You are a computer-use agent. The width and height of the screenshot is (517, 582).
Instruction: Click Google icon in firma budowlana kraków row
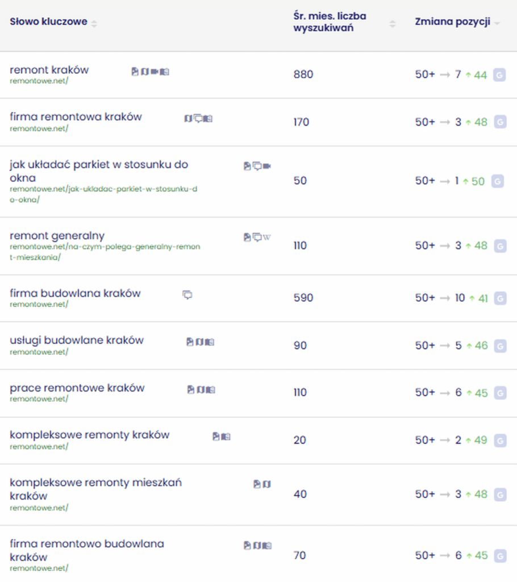click(x=500, y=298)
